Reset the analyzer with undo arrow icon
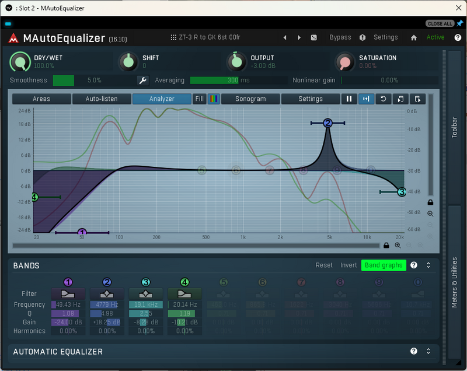This screenshot has width=467, height=371. pos(384,99)
